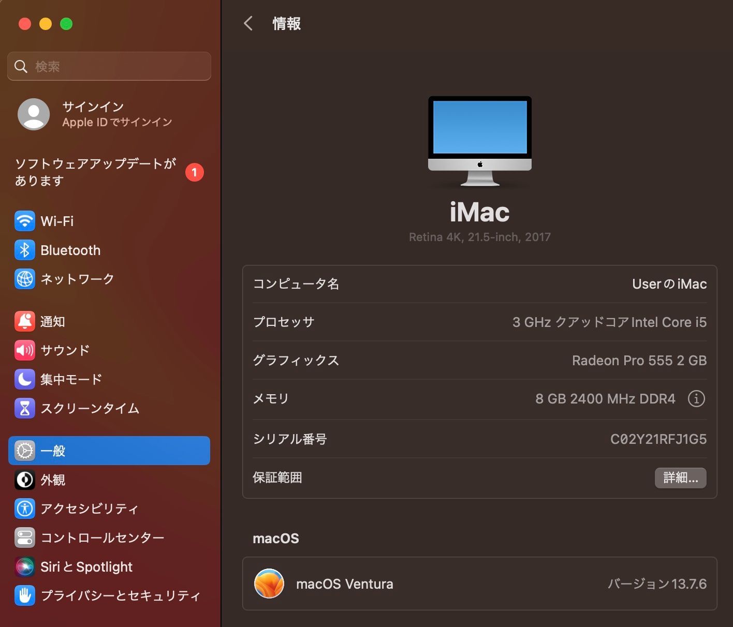Select アクセシビリティ label in sidebar

pyautogui.click(x=90, y=509)
